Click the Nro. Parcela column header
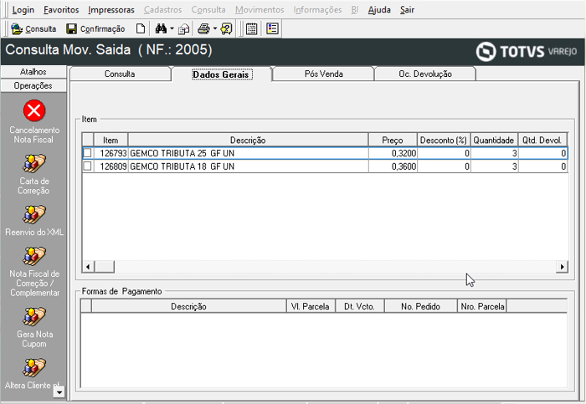This screenshot has height=404, width=586. 481,306
